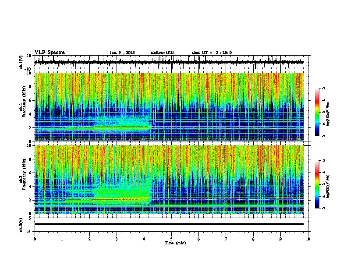This screenshot has width=347, height=268.
Task: Click the "ch.3(V)" axis label
Action: (21, 225)
